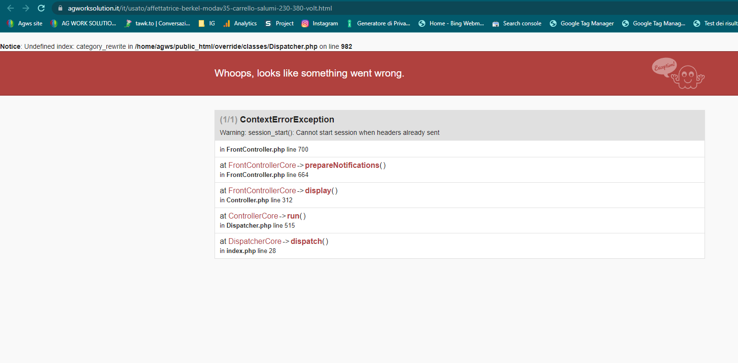This screenshot has height=363, width=738.
Task: Open the Agws site bookmark
Action: (24, 23)
